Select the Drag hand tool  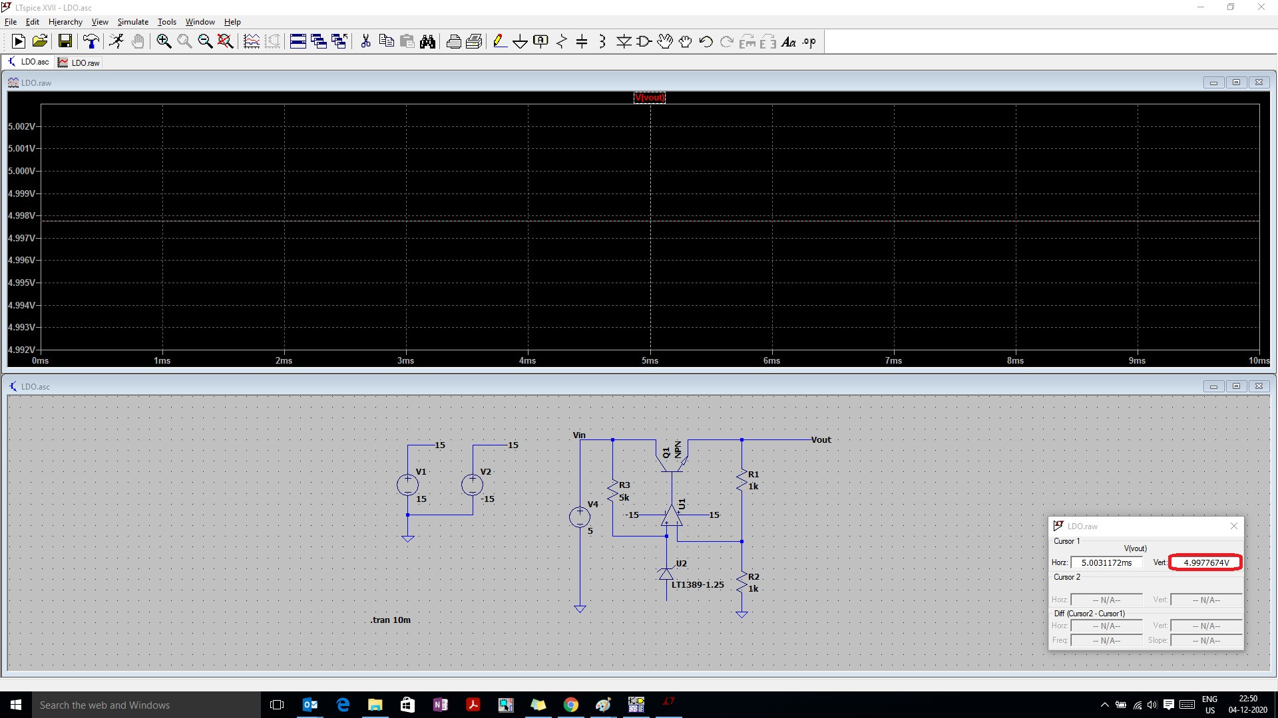[685, 41]
